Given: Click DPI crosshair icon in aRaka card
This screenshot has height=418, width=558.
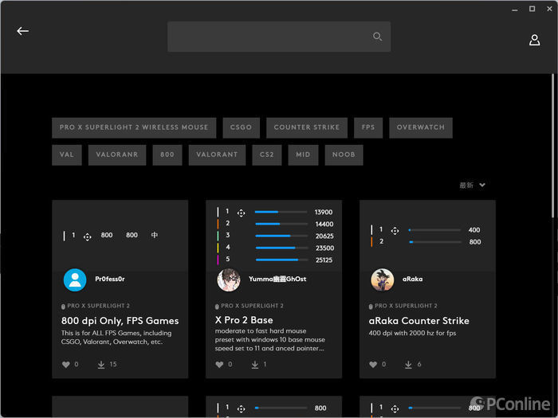Looking at the screenshot, I should pos(395,231).
